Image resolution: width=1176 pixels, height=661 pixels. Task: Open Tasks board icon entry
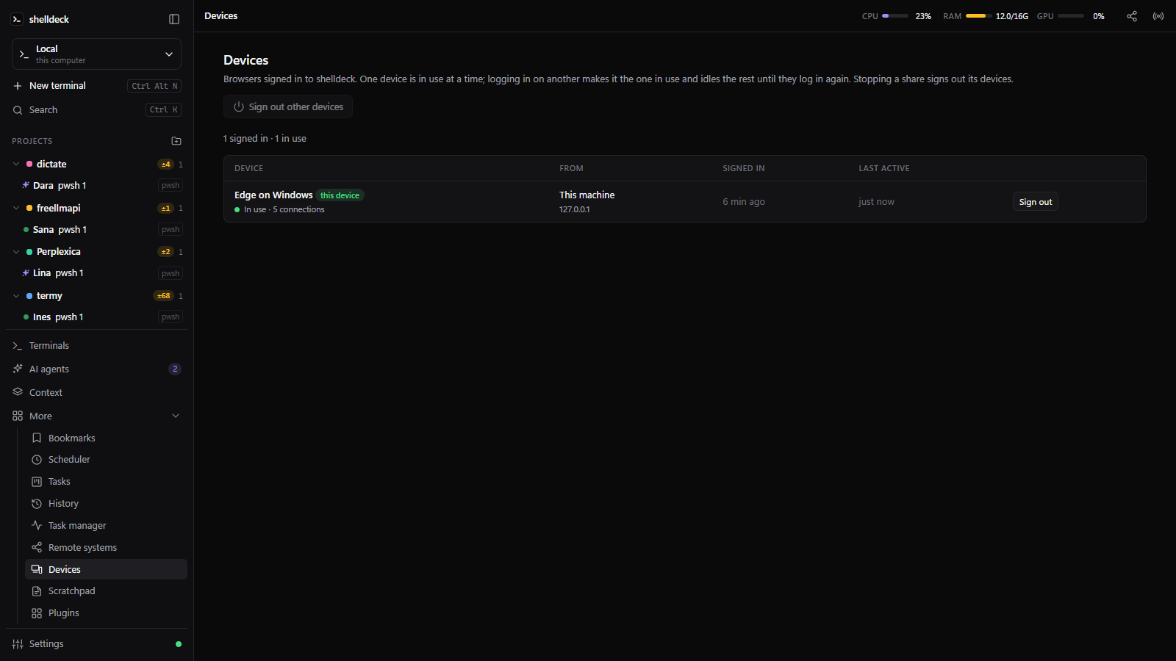(37, 482)
